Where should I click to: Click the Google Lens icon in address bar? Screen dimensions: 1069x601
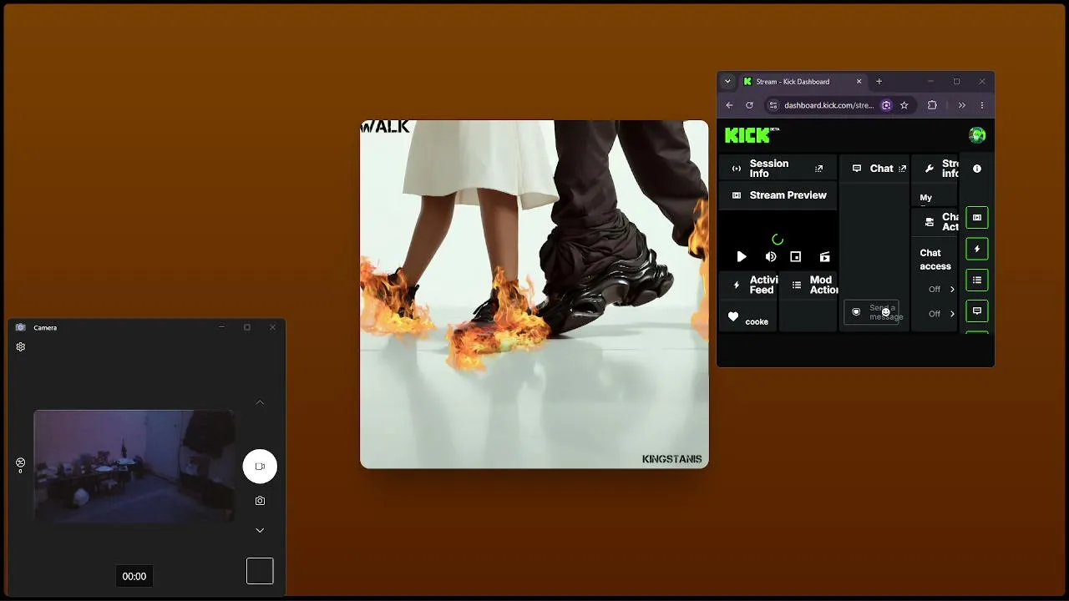pos(886,105)
